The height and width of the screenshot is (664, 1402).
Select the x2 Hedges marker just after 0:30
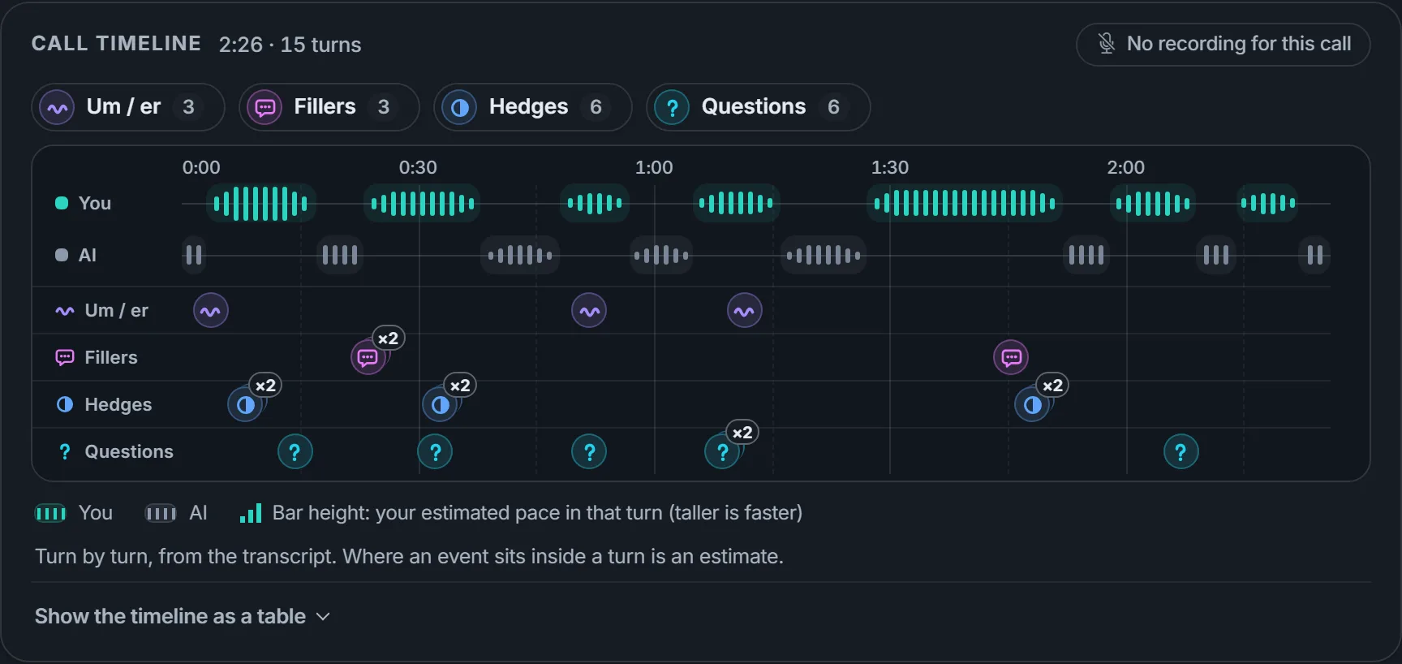(440, 404)
